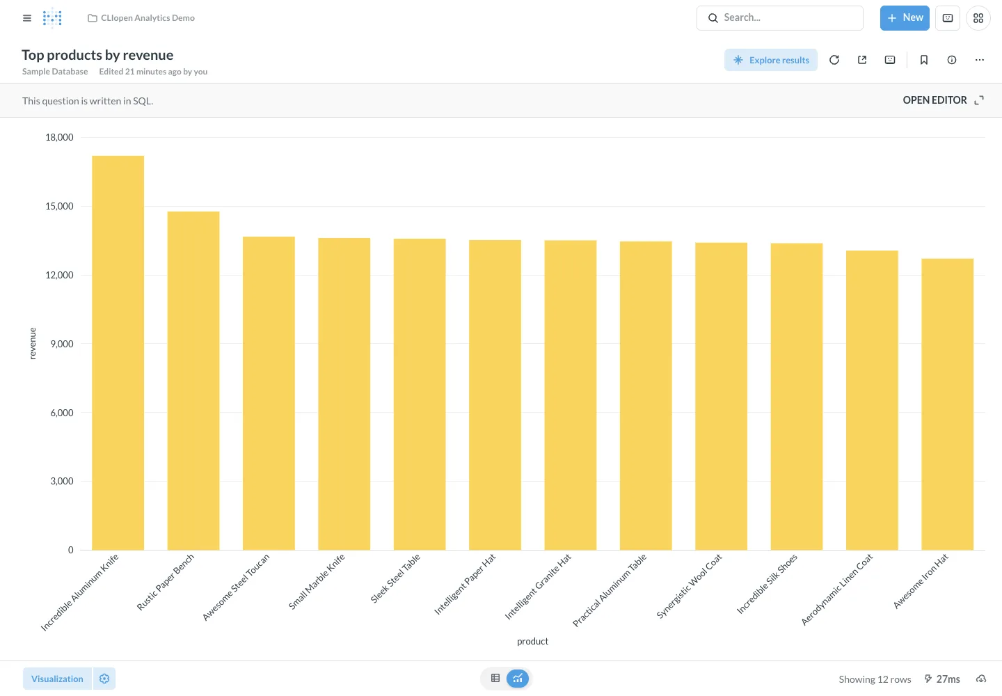Open the question info icon

[952, 60]
